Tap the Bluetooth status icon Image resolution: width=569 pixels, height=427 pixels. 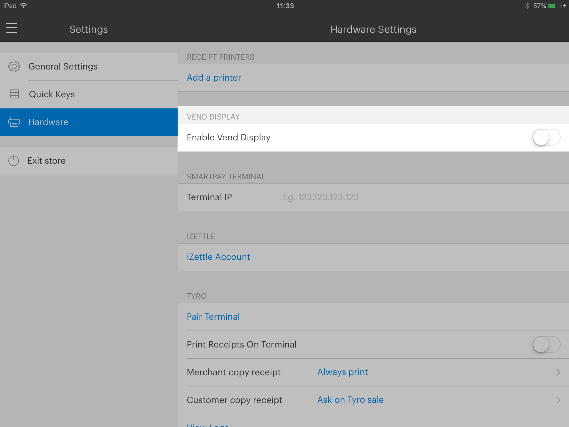tap(527, 6)
